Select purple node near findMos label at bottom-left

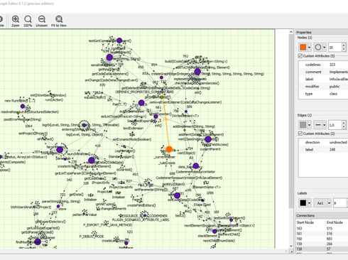coord(38,242)
